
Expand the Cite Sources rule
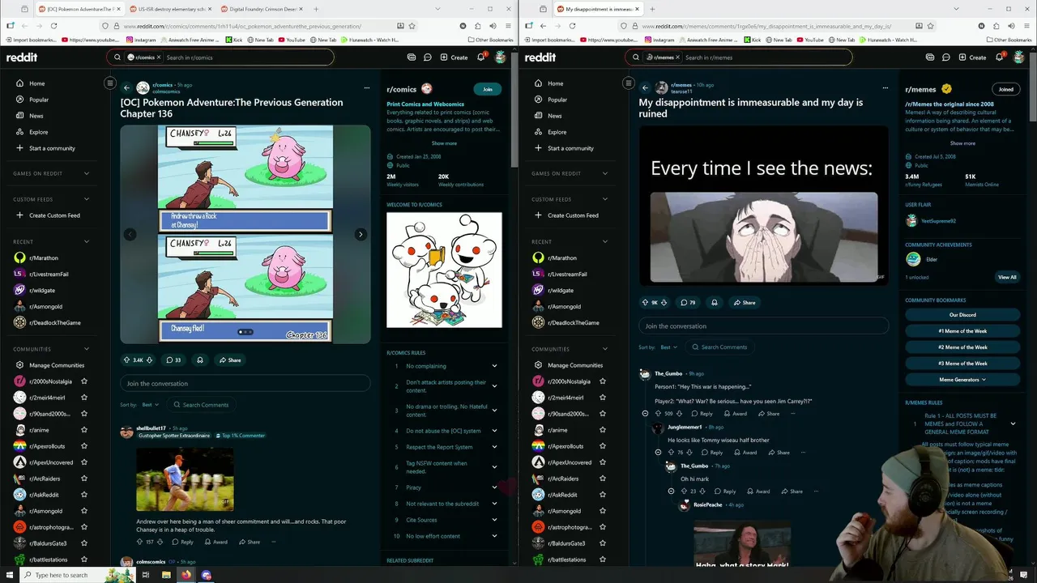pyautogui.click(x=494, y=520)
